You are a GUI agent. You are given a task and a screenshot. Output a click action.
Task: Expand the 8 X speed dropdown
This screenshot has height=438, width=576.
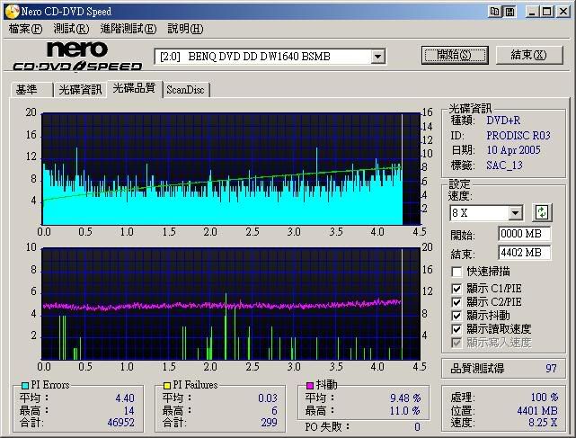click(x=515, y=213)
